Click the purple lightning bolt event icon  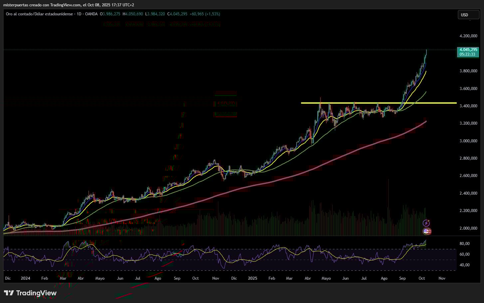(x=426, y=223)
